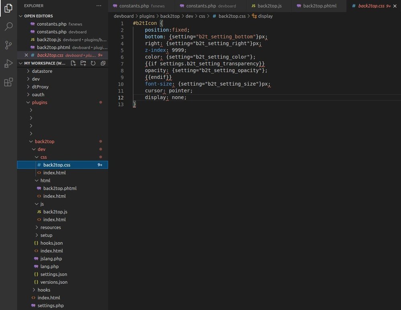Expand the datastore folder
The height and width of the screenshot is (310, 401).
tap(42, 71)
